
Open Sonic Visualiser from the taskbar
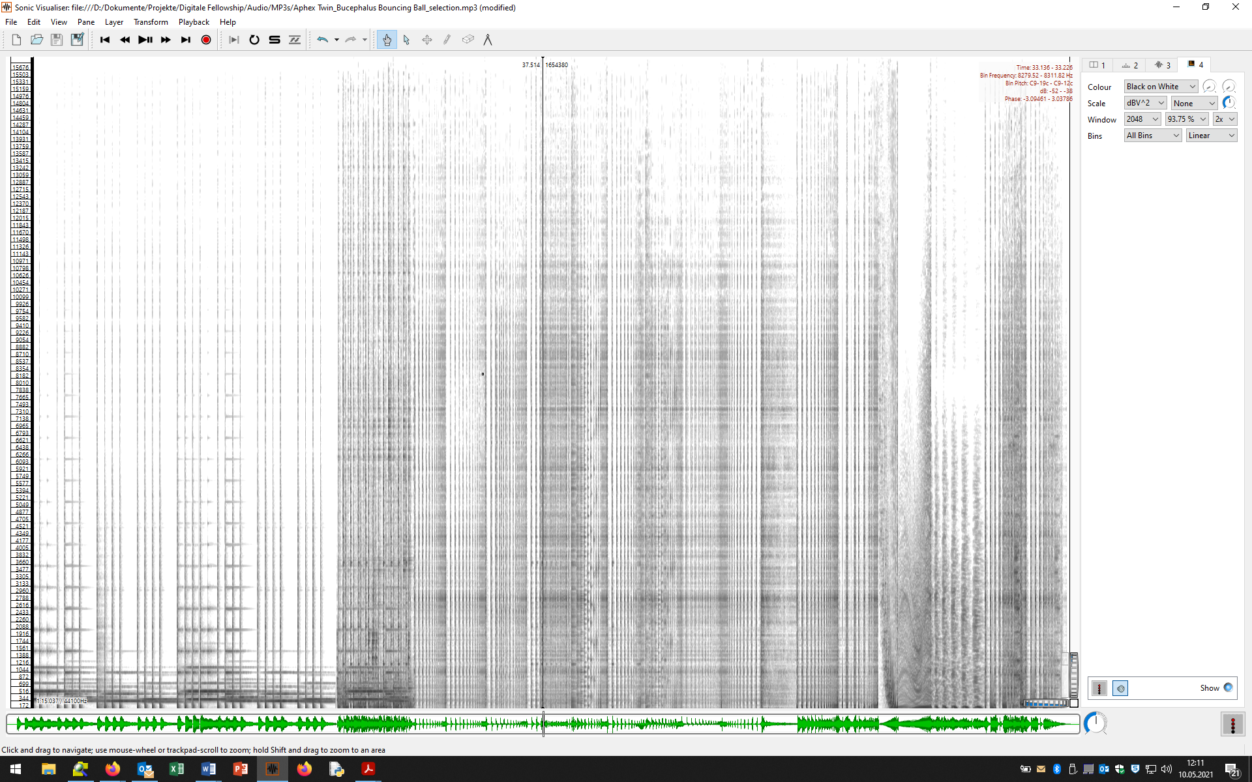tap(273, 770)
